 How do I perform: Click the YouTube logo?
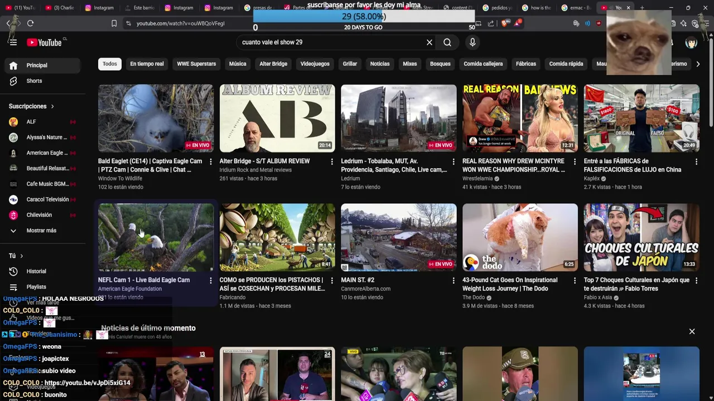tap(44, 42)
